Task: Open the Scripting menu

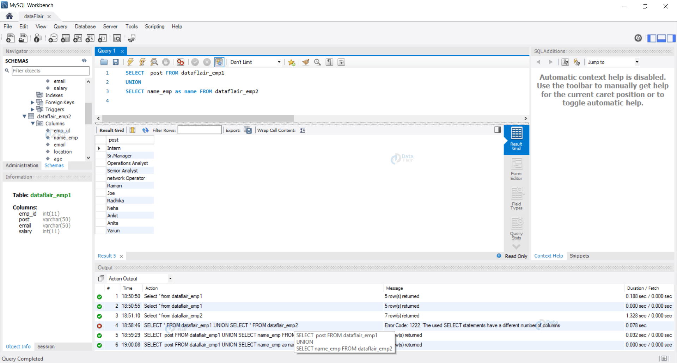Action: click(154, 26)
